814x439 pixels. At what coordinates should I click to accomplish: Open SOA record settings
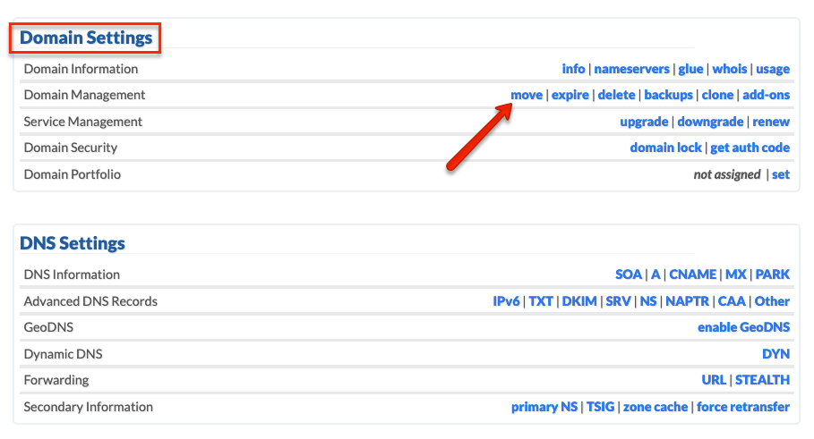[x=628, y=274]
